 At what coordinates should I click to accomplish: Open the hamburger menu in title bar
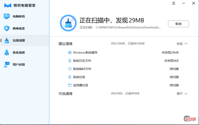174,3
